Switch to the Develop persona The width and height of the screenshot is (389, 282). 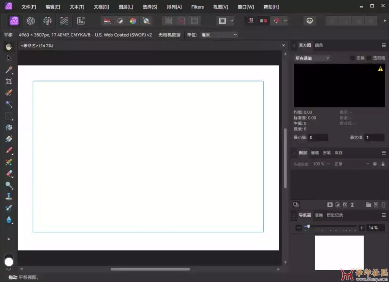(x=47, y=21)
